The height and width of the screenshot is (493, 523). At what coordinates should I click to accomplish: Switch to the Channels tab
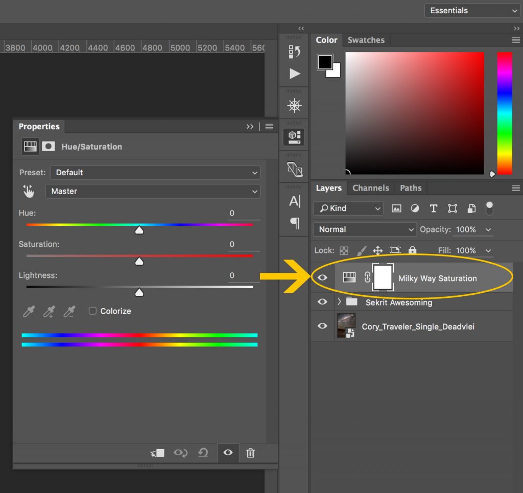[371, 188]
